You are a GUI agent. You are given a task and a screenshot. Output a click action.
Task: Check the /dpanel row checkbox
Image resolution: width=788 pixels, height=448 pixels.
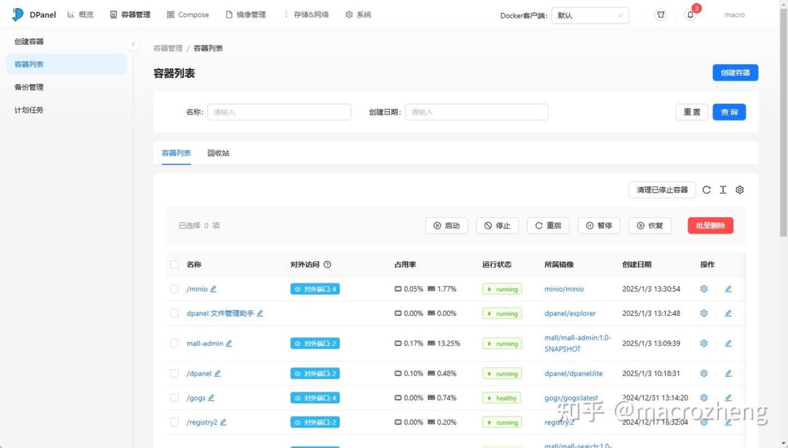click(x=174, y=374)
